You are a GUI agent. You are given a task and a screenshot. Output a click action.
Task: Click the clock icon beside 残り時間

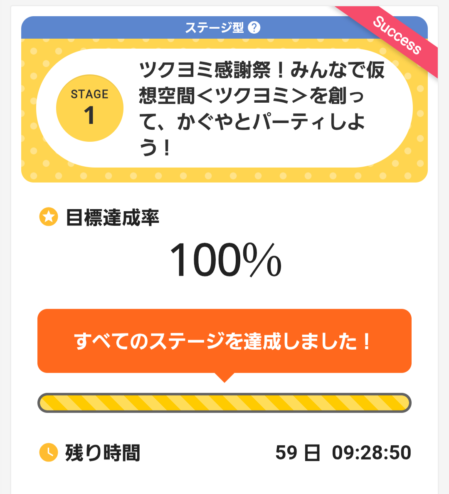tap(49, 452)
